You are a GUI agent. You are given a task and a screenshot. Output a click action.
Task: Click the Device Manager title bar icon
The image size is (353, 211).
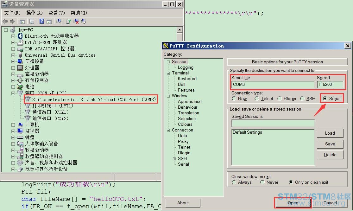tap(4, 4)
